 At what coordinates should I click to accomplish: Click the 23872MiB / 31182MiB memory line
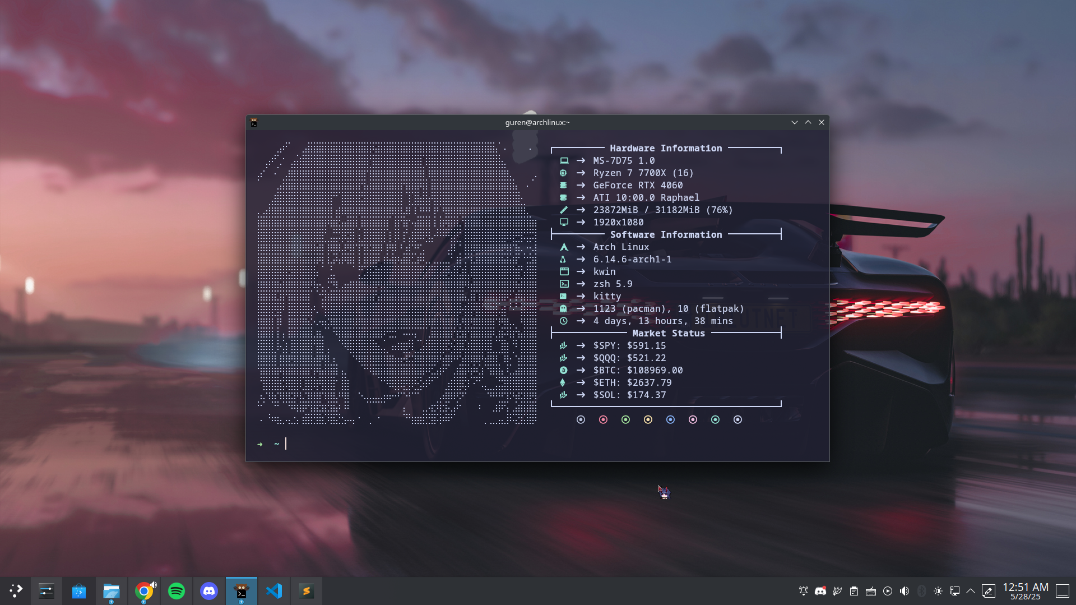tap(663, 210)
